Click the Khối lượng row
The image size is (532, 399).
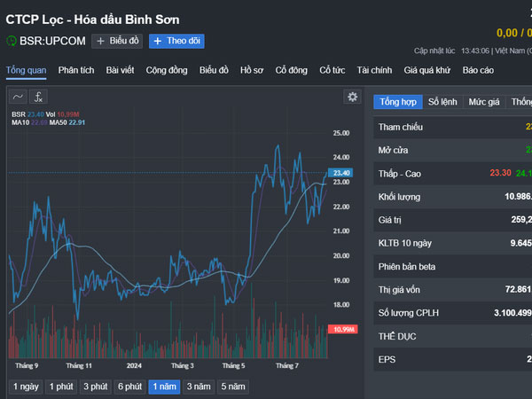452,197
